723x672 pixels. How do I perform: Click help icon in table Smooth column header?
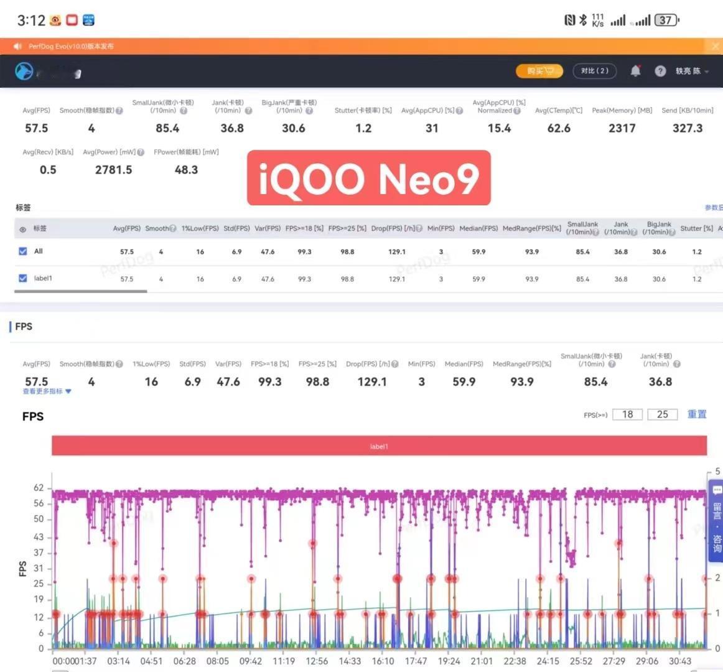pyautogui.click(x=172, y=228)
